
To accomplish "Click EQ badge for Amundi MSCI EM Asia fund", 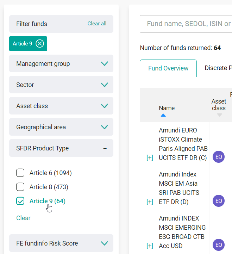I will tap(219, 201).
